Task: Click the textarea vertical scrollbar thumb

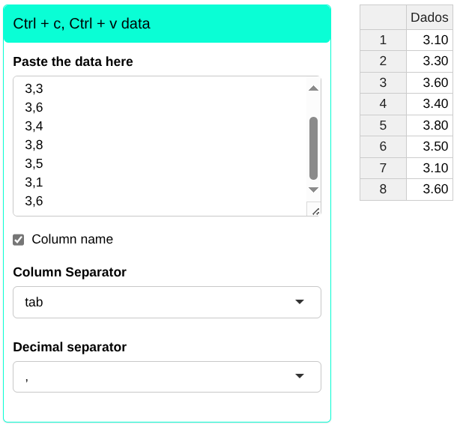Action: click(x=313, y=148)
